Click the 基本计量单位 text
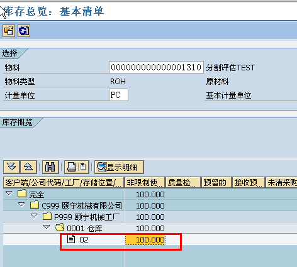This screenshot has height=267, width=297. (228, 95)
